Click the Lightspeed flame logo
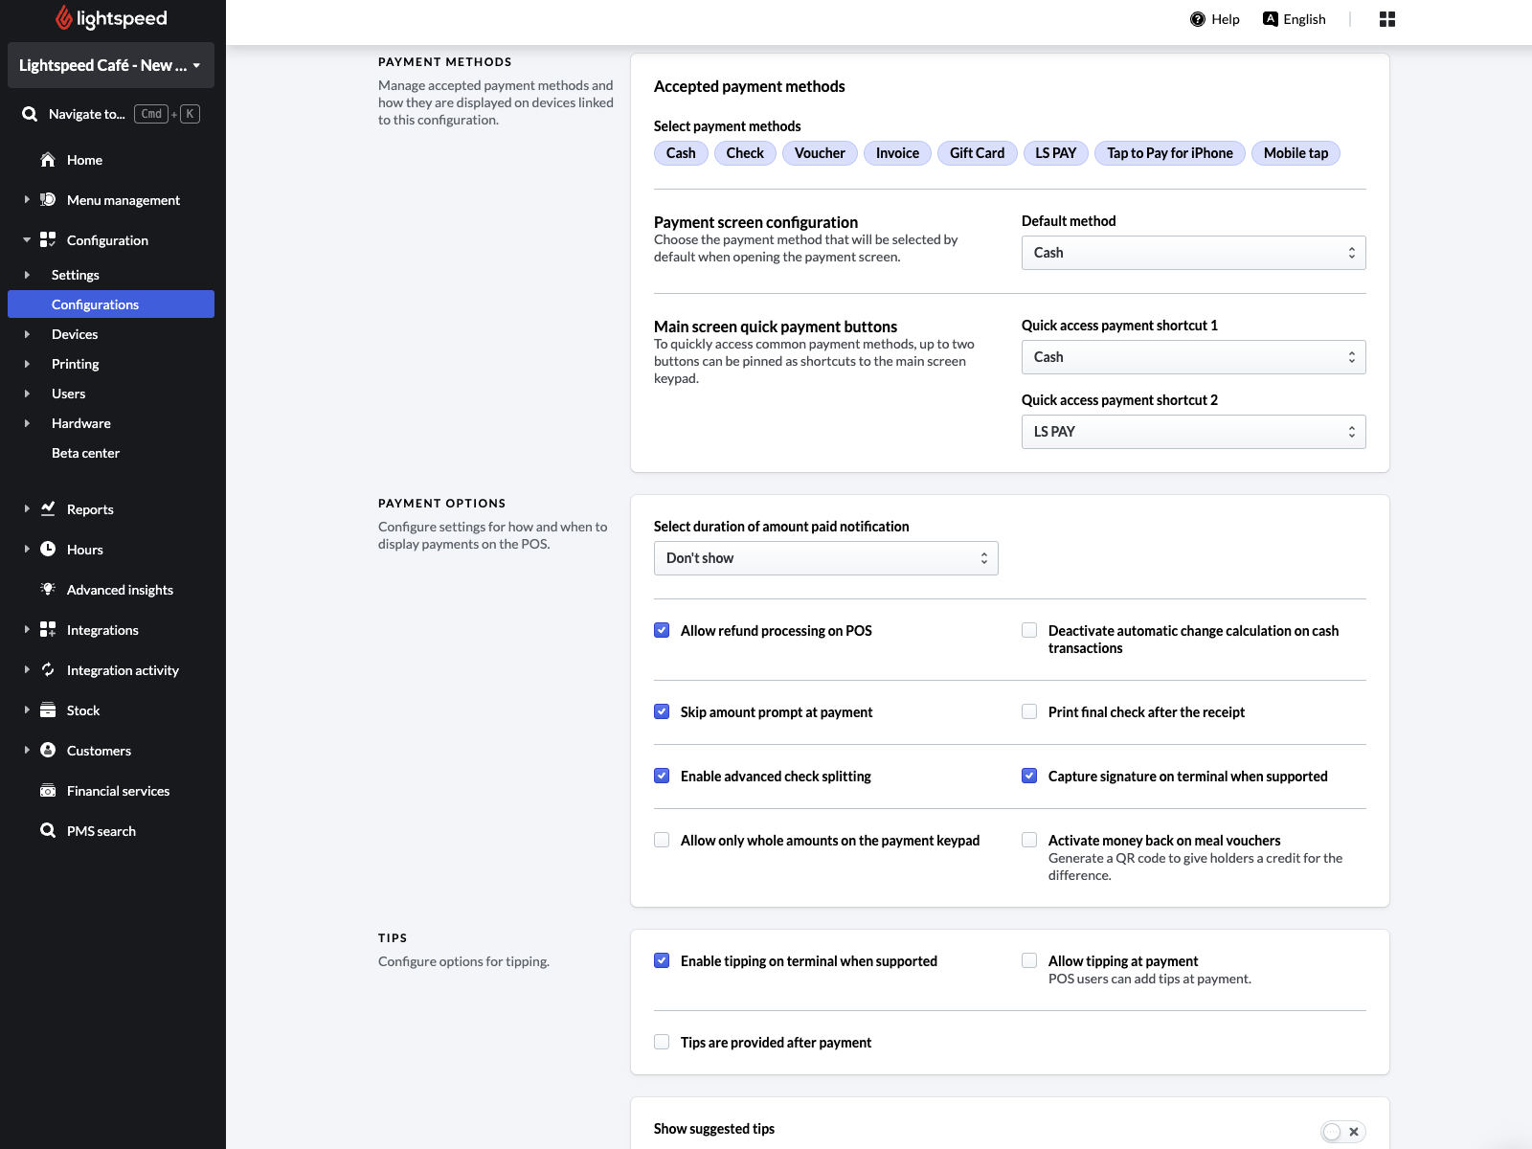Viewport: 1532px width, 1149px height. pyautogui.click(x=64, y=18)
